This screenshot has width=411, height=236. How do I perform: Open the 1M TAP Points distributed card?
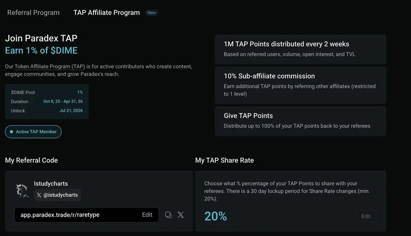point(300,49)
